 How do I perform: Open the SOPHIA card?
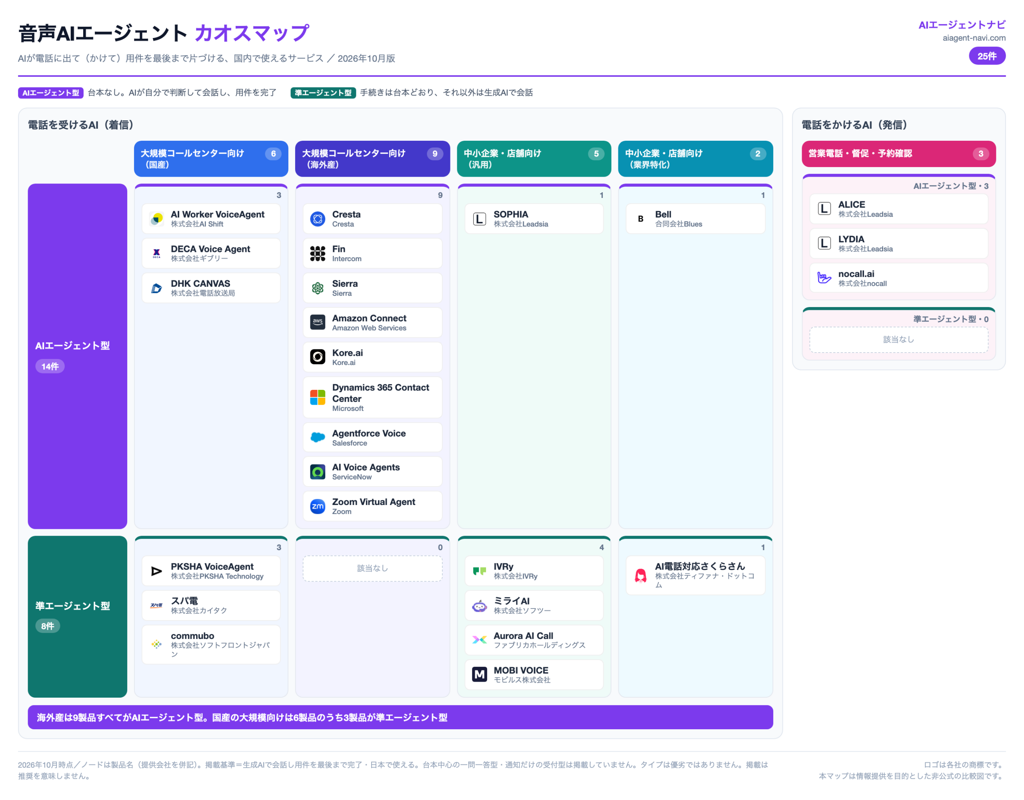coord(534,219)
